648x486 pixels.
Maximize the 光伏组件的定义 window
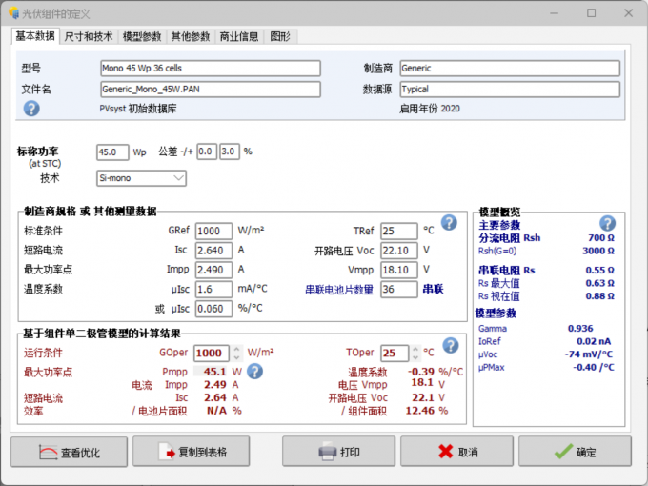pyautogui.click(x=592, y=13)
